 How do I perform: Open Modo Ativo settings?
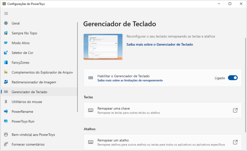point(39,43)
